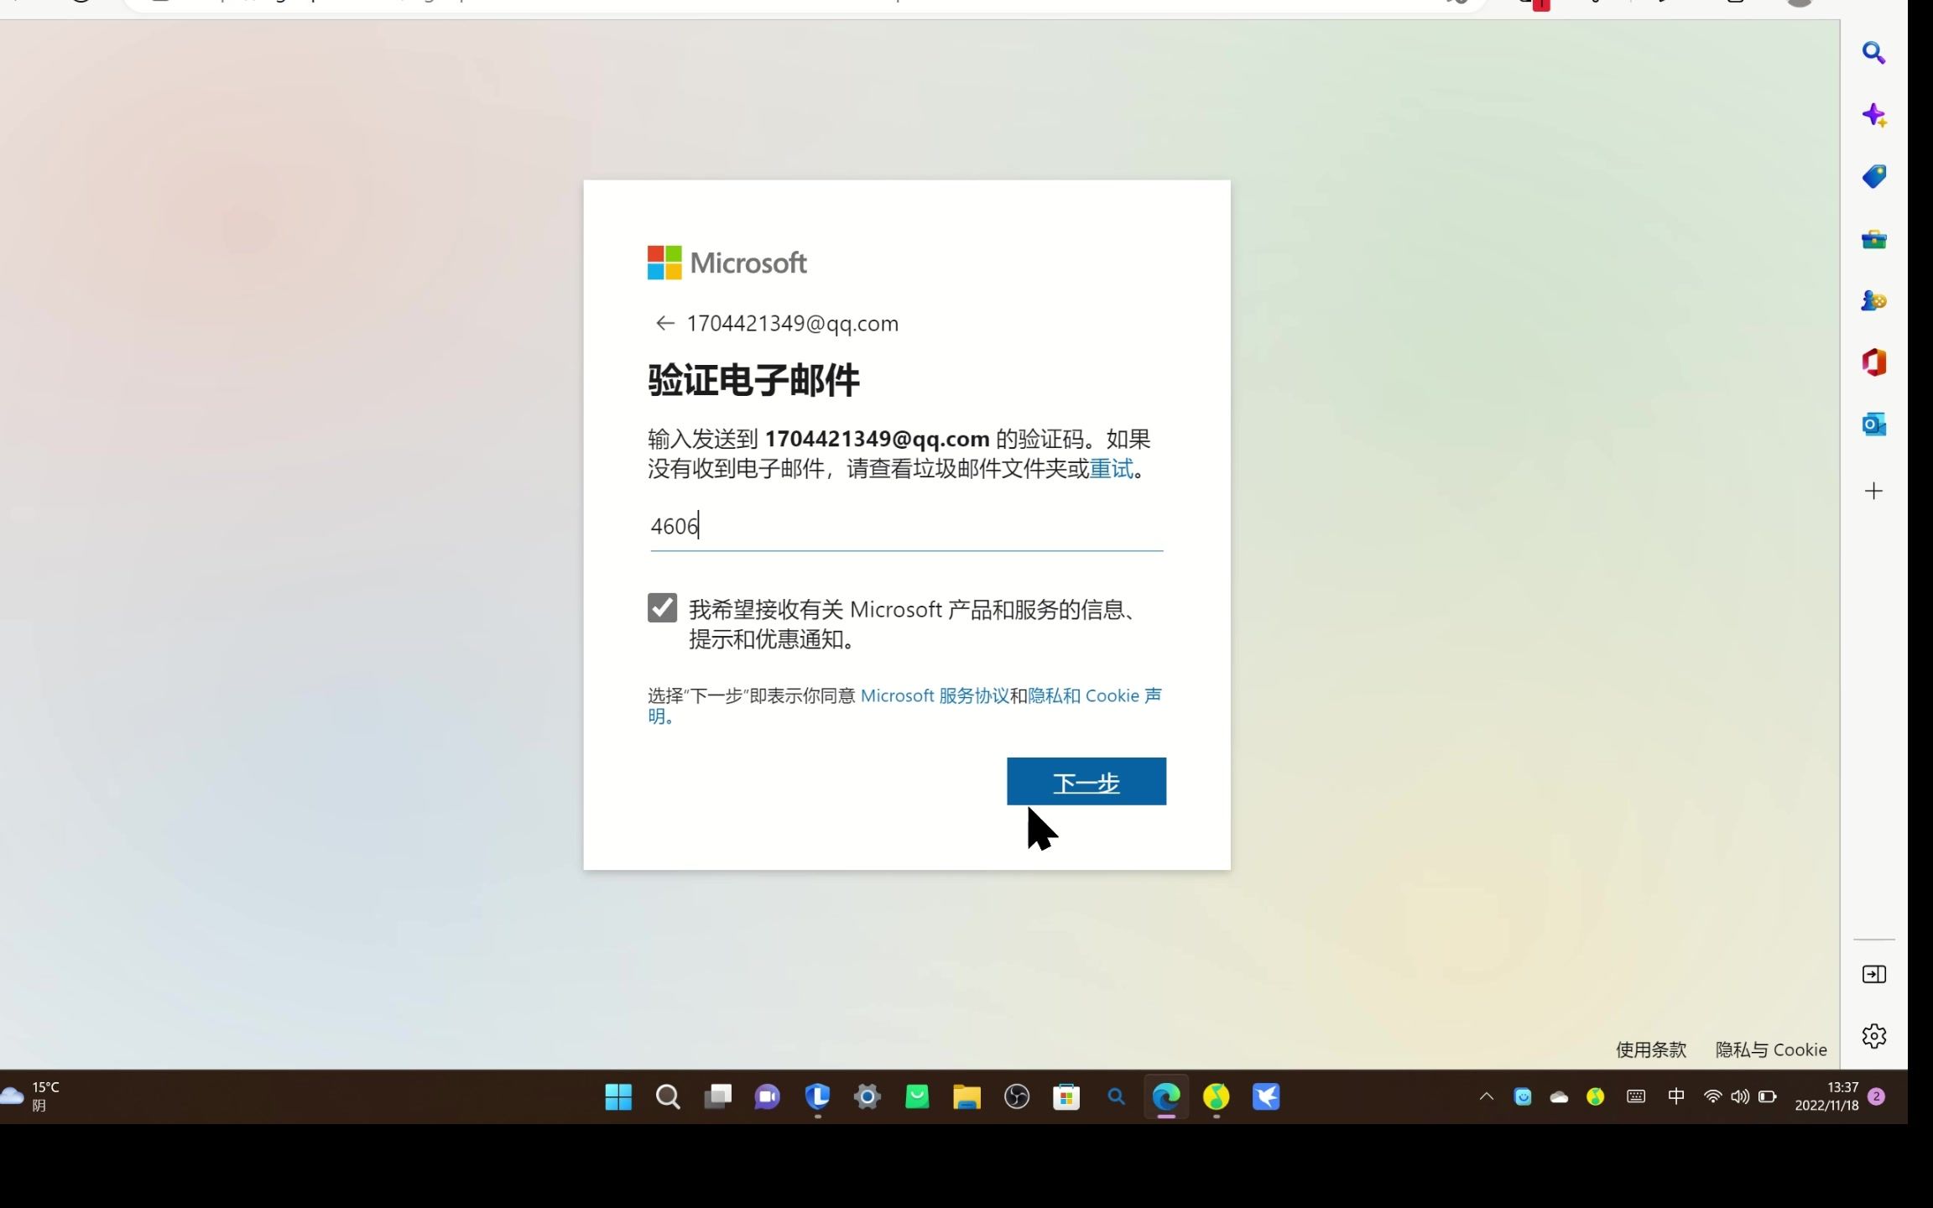
Task: Open the blue smiley face tray icon
Action: pos(1523,1096)
